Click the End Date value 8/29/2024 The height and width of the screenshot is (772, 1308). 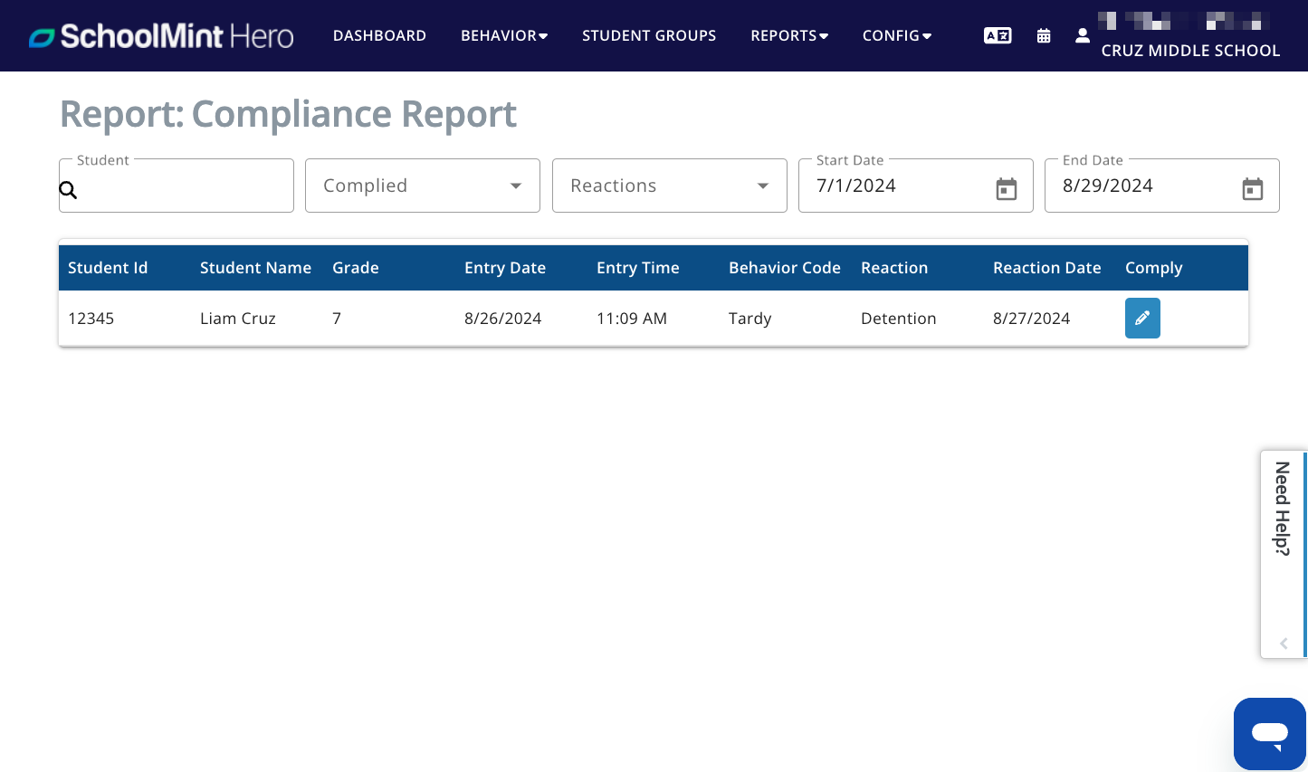(1108, 186)
